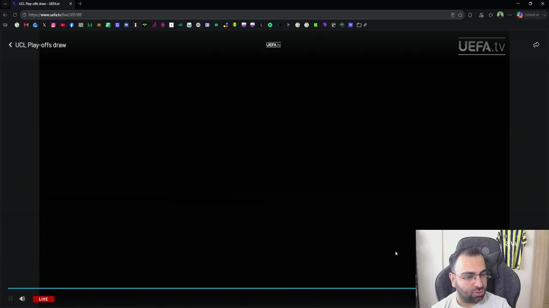The image size is (549, 308).
Task: Open the bookmarks folder icon
Action: click(x=359, y=25)
